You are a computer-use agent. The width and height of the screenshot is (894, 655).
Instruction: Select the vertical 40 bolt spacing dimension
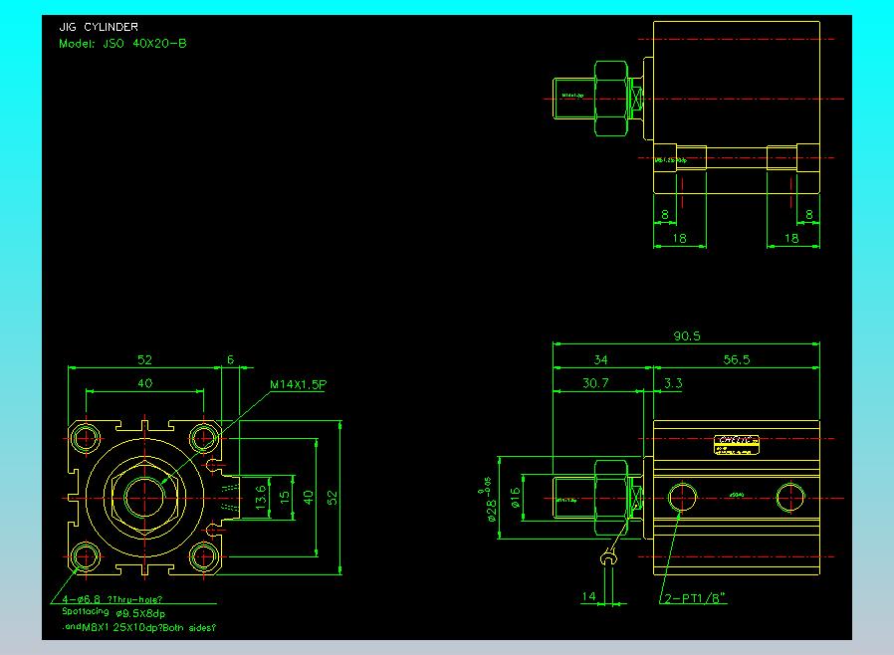[309, 497]
